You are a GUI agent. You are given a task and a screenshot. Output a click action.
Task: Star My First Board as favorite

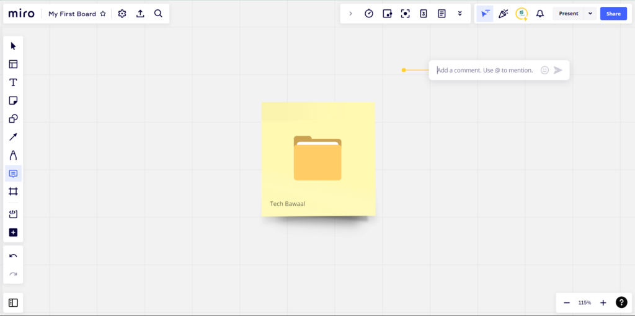point(103,14)
